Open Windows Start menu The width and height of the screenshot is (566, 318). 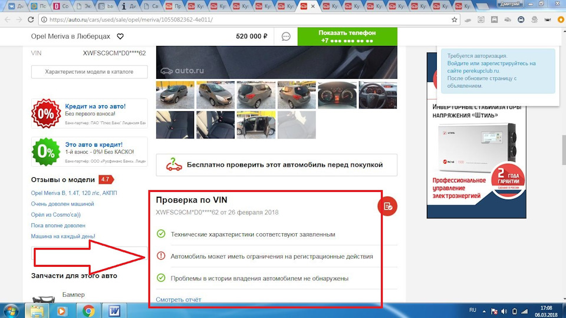pyautogui.click(x=11, y=311)
